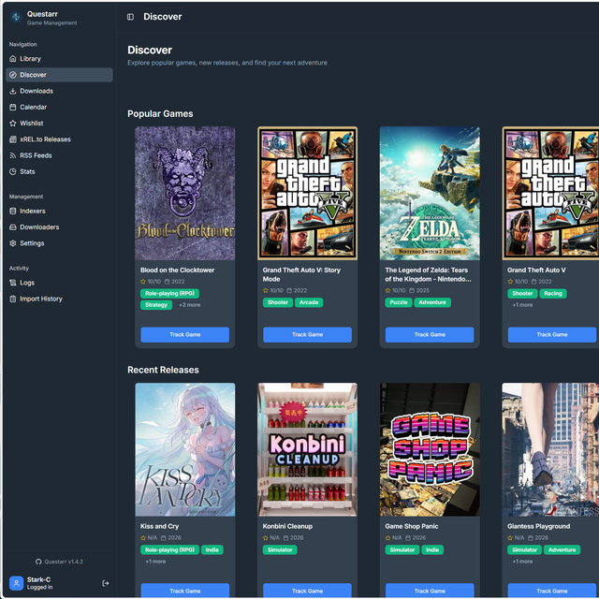Click Recent Releases section heading
The height and width of the screenshot is (599, 599).
click(x=163, y=371)
